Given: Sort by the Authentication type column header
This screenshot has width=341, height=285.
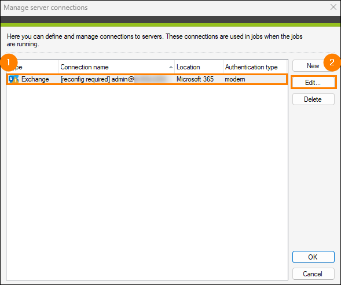Looking at the screenshot, I should tap(255, 67).
